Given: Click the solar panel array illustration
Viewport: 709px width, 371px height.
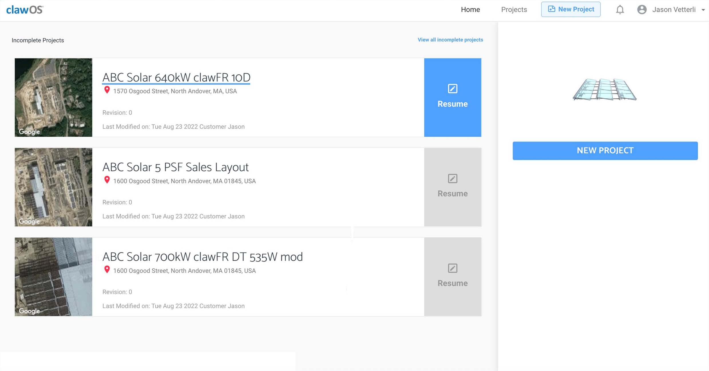Looking at the screenshot, I should [605, 89].
